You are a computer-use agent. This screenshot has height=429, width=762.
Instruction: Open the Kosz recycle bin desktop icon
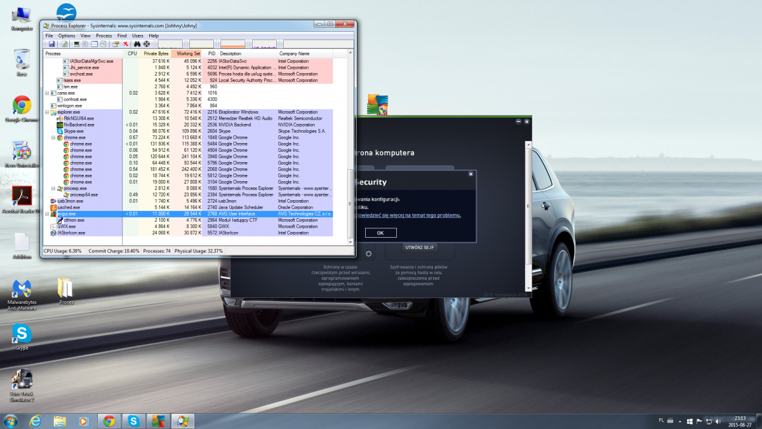pyautogui.click(x=22, y=63)
